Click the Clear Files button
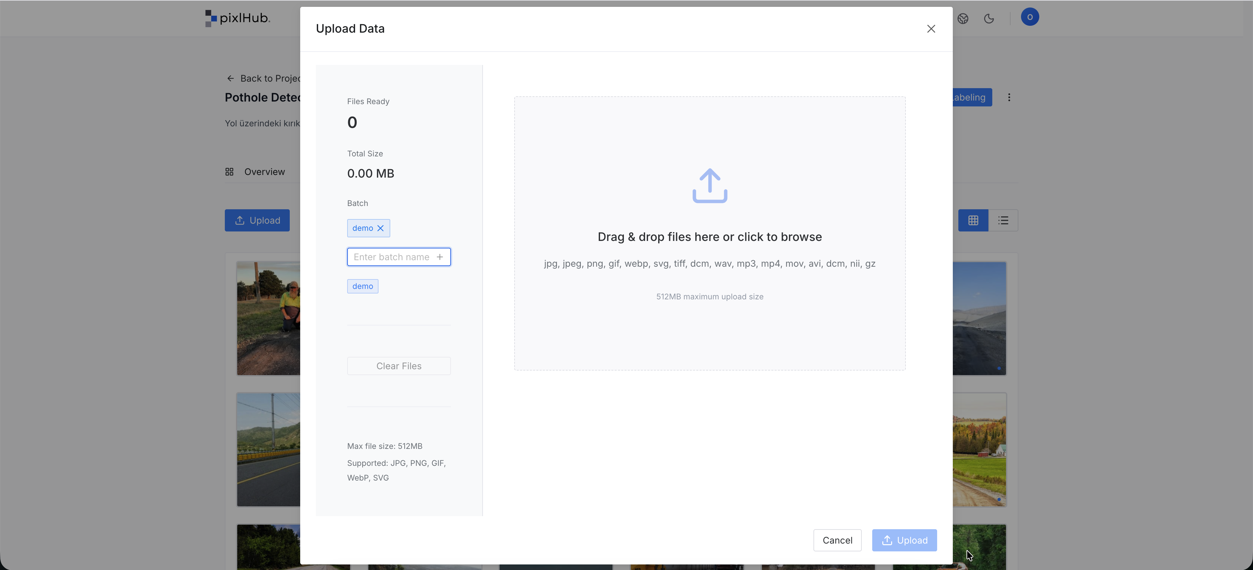 pos(398,366)
